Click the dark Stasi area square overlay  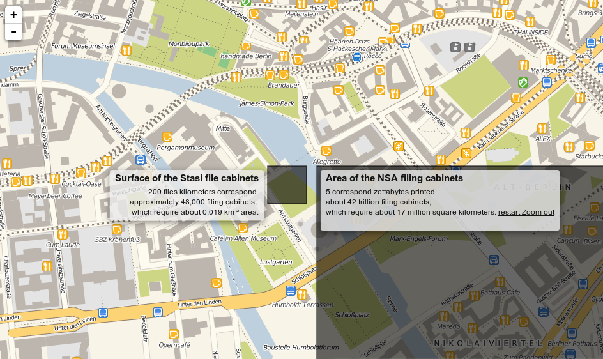pos(287,185)
